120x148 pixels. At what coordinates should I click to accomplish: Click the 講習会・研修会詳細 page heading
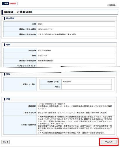click(18, 12)
